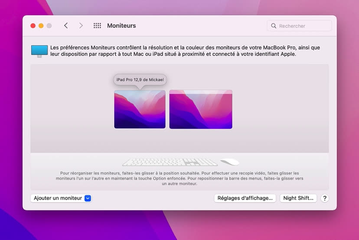Go forward with the right chevron
Image resolution: width=359 pixels, height=240 pixels.
point(81,26)
